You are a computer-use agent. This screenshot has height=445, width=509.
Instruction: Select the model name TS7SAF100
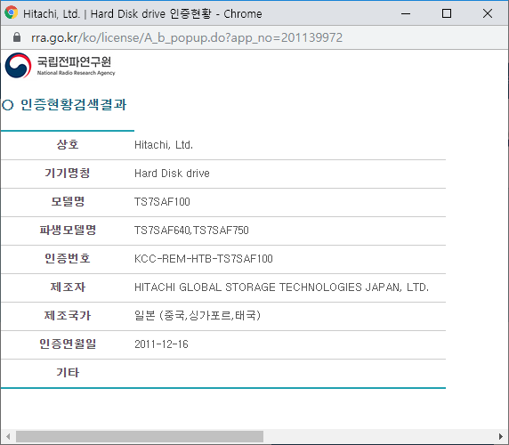[x=162, y=202]
